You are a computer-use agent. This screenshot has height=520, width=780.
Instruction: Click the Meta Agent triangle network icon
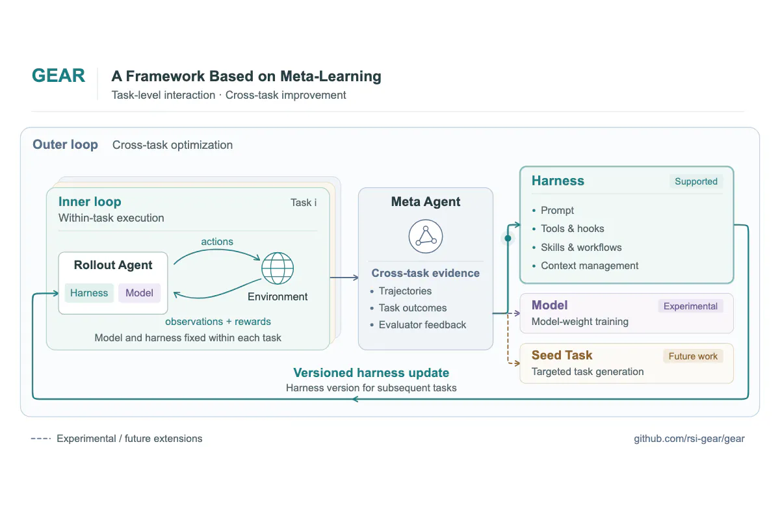click(426, 237)
